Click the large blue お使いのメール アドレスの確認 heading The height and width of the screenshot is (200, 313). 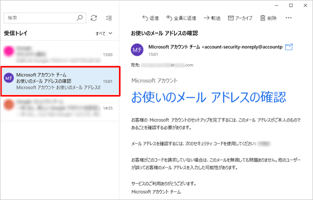click(x=209, y=97)
